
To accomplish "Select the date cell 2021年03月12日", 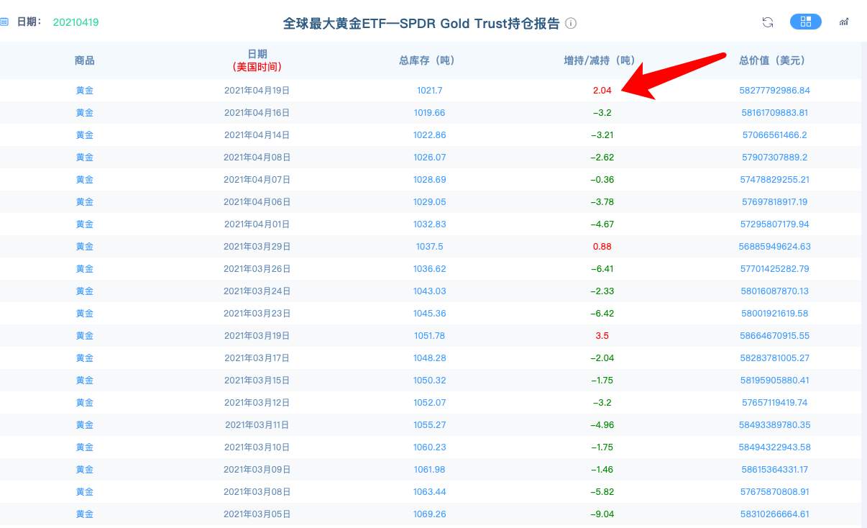I will pyautogui.click(x=257, y=403).
